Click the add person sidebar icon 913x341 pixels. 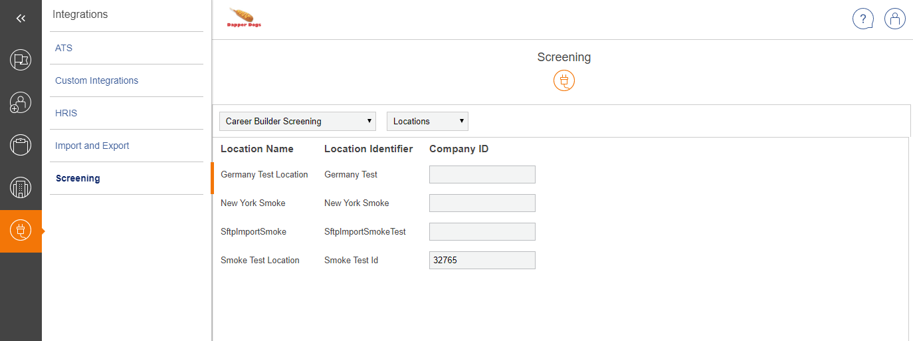[x=21, y=103]
